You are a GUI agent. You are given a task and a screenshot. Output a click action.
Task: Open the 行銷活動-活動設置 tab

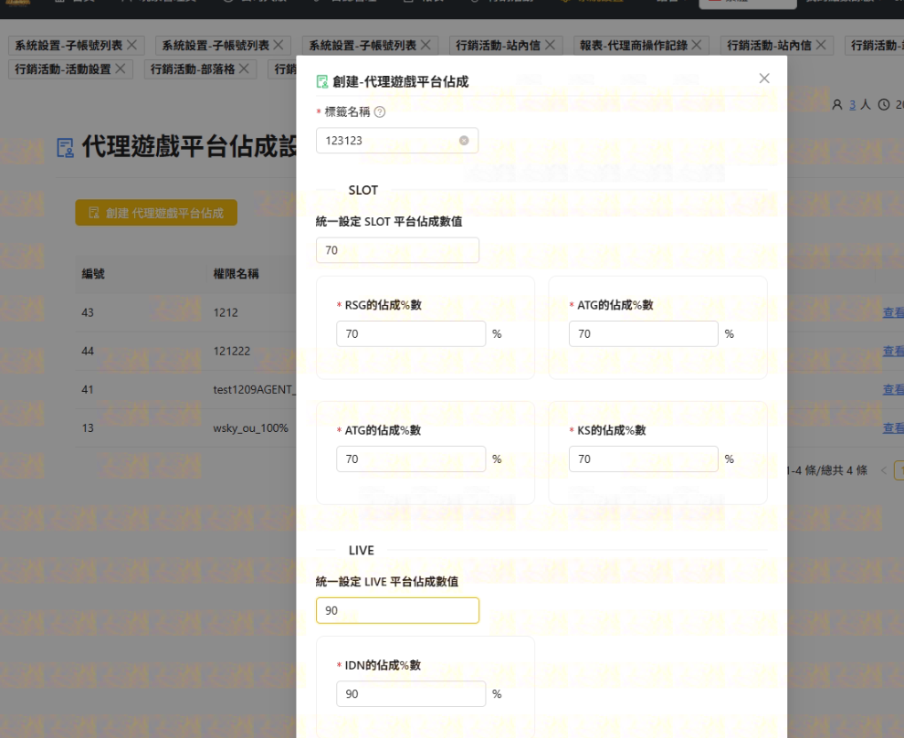63,69
